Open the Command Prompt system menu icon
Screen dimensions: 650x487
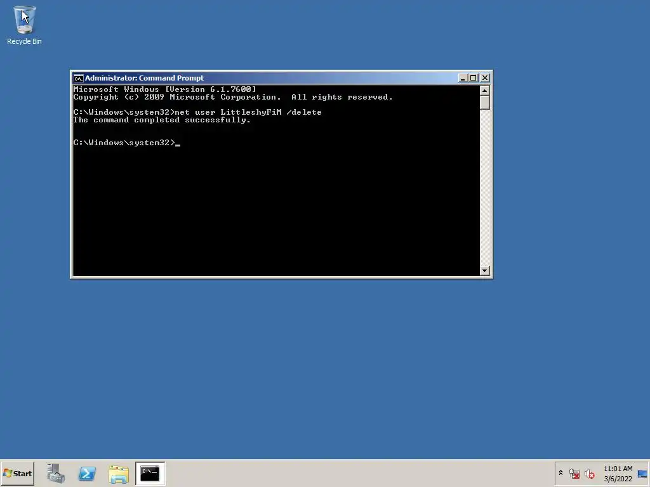78,78
